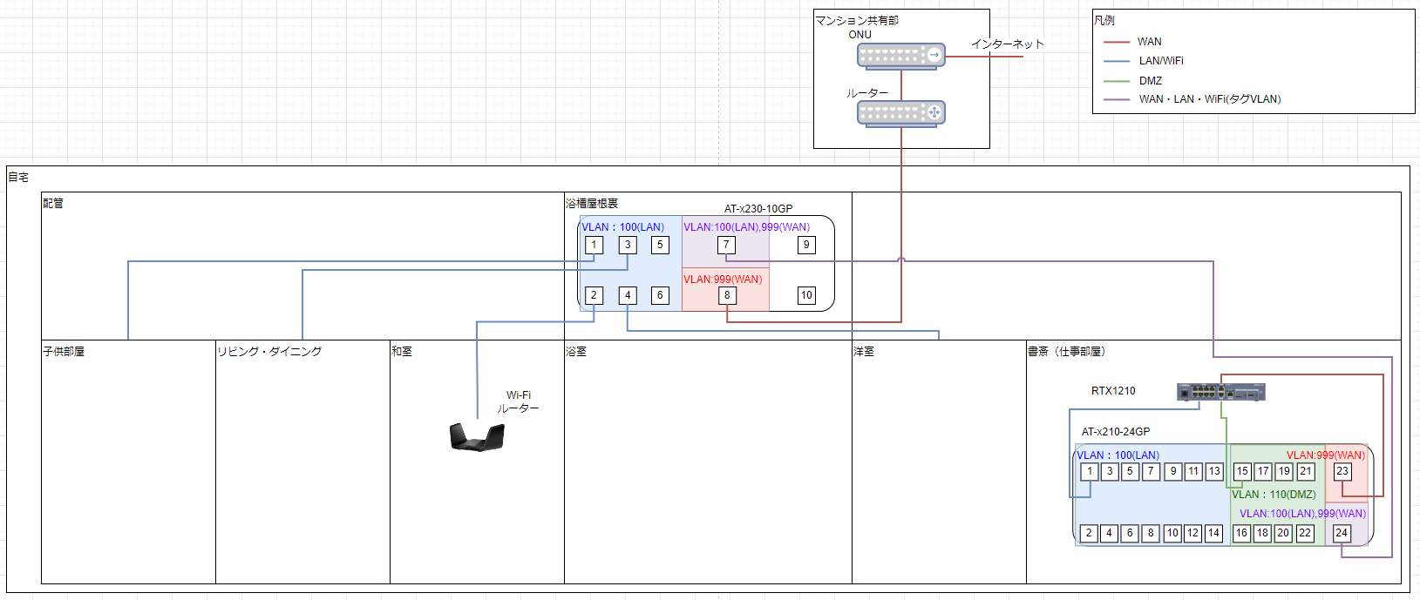Select the purple tagged VLAN legend line sample
This screenshot has width=1420, height=600.
(x=1117, y=100)
